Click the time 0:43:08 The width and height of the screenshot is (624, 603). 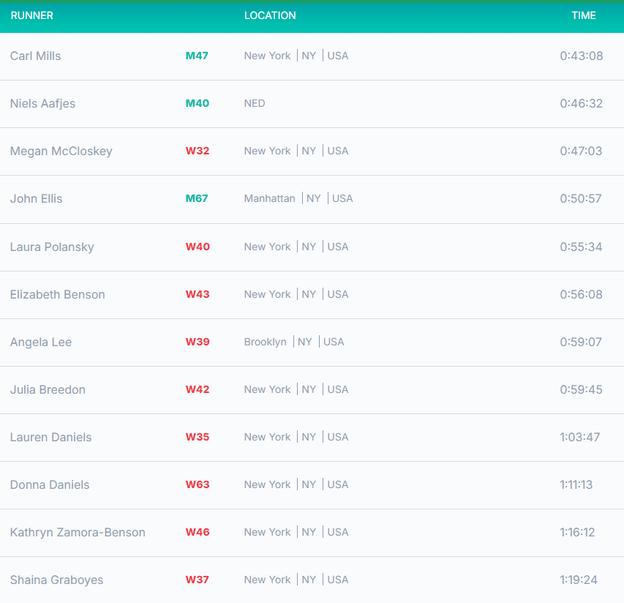click(x=582, y=56)
